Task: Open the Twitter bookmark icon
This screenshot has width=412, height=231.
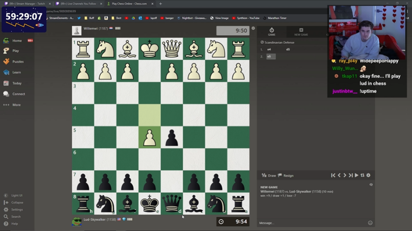Action: 79,18
